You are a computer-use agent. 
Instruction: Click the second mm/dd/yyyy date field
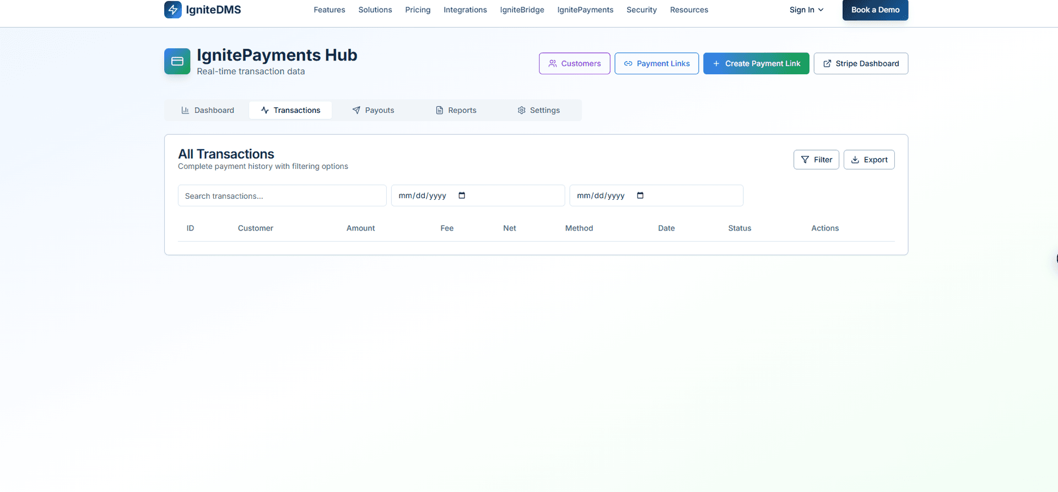(x=656, y=195)
